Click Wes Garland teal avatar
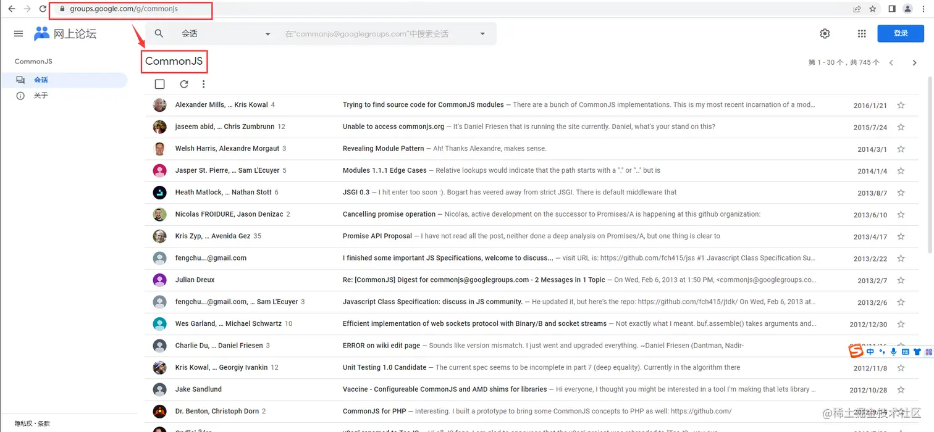 point(159,324)
